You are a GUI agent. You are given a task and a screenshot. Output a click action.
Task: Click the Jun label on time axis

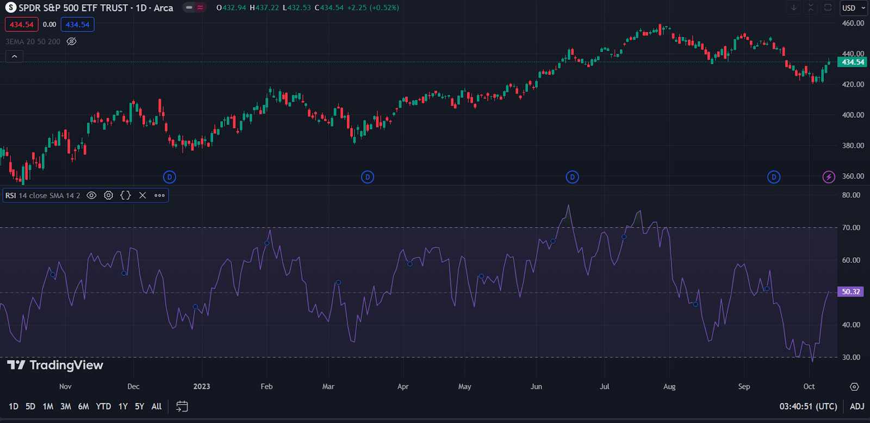click(536, 387)
